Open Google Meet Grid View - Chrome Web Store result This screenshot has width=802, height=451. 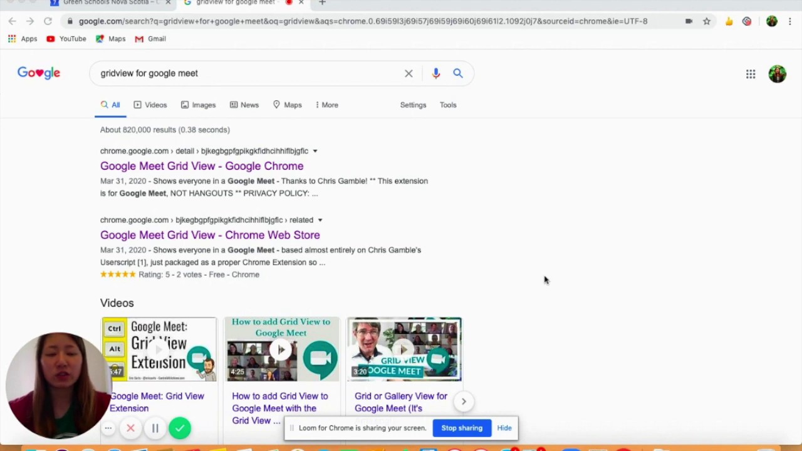pyautogui.click(x=210, y=235)
